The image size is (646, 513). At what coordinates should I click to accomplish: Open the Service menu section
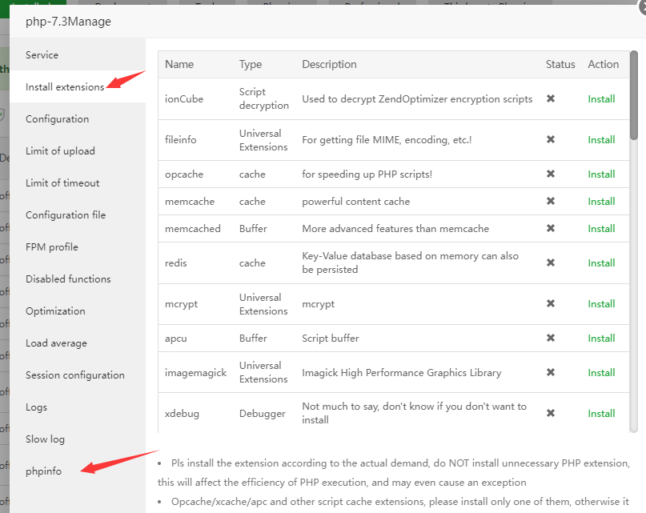[42, 55]
